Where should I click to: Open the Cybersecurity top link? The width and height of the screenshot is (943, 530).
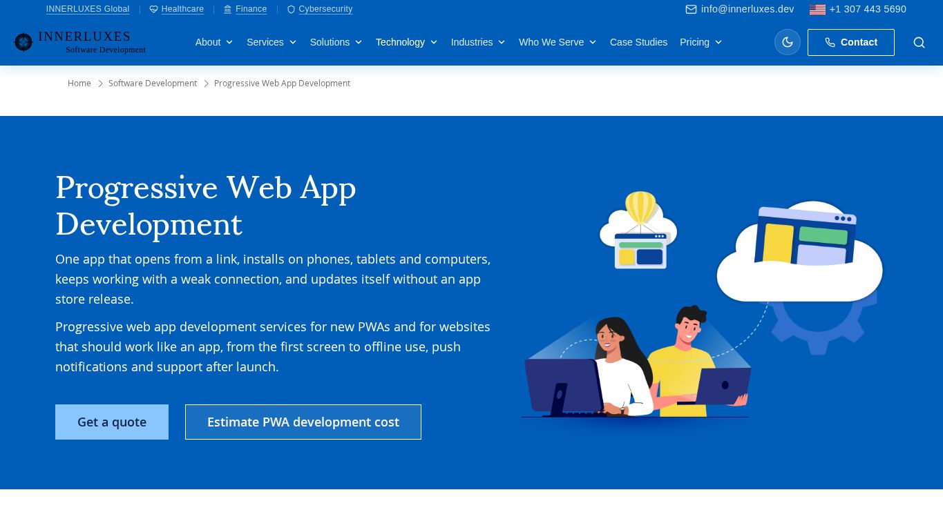pos(325,9)
